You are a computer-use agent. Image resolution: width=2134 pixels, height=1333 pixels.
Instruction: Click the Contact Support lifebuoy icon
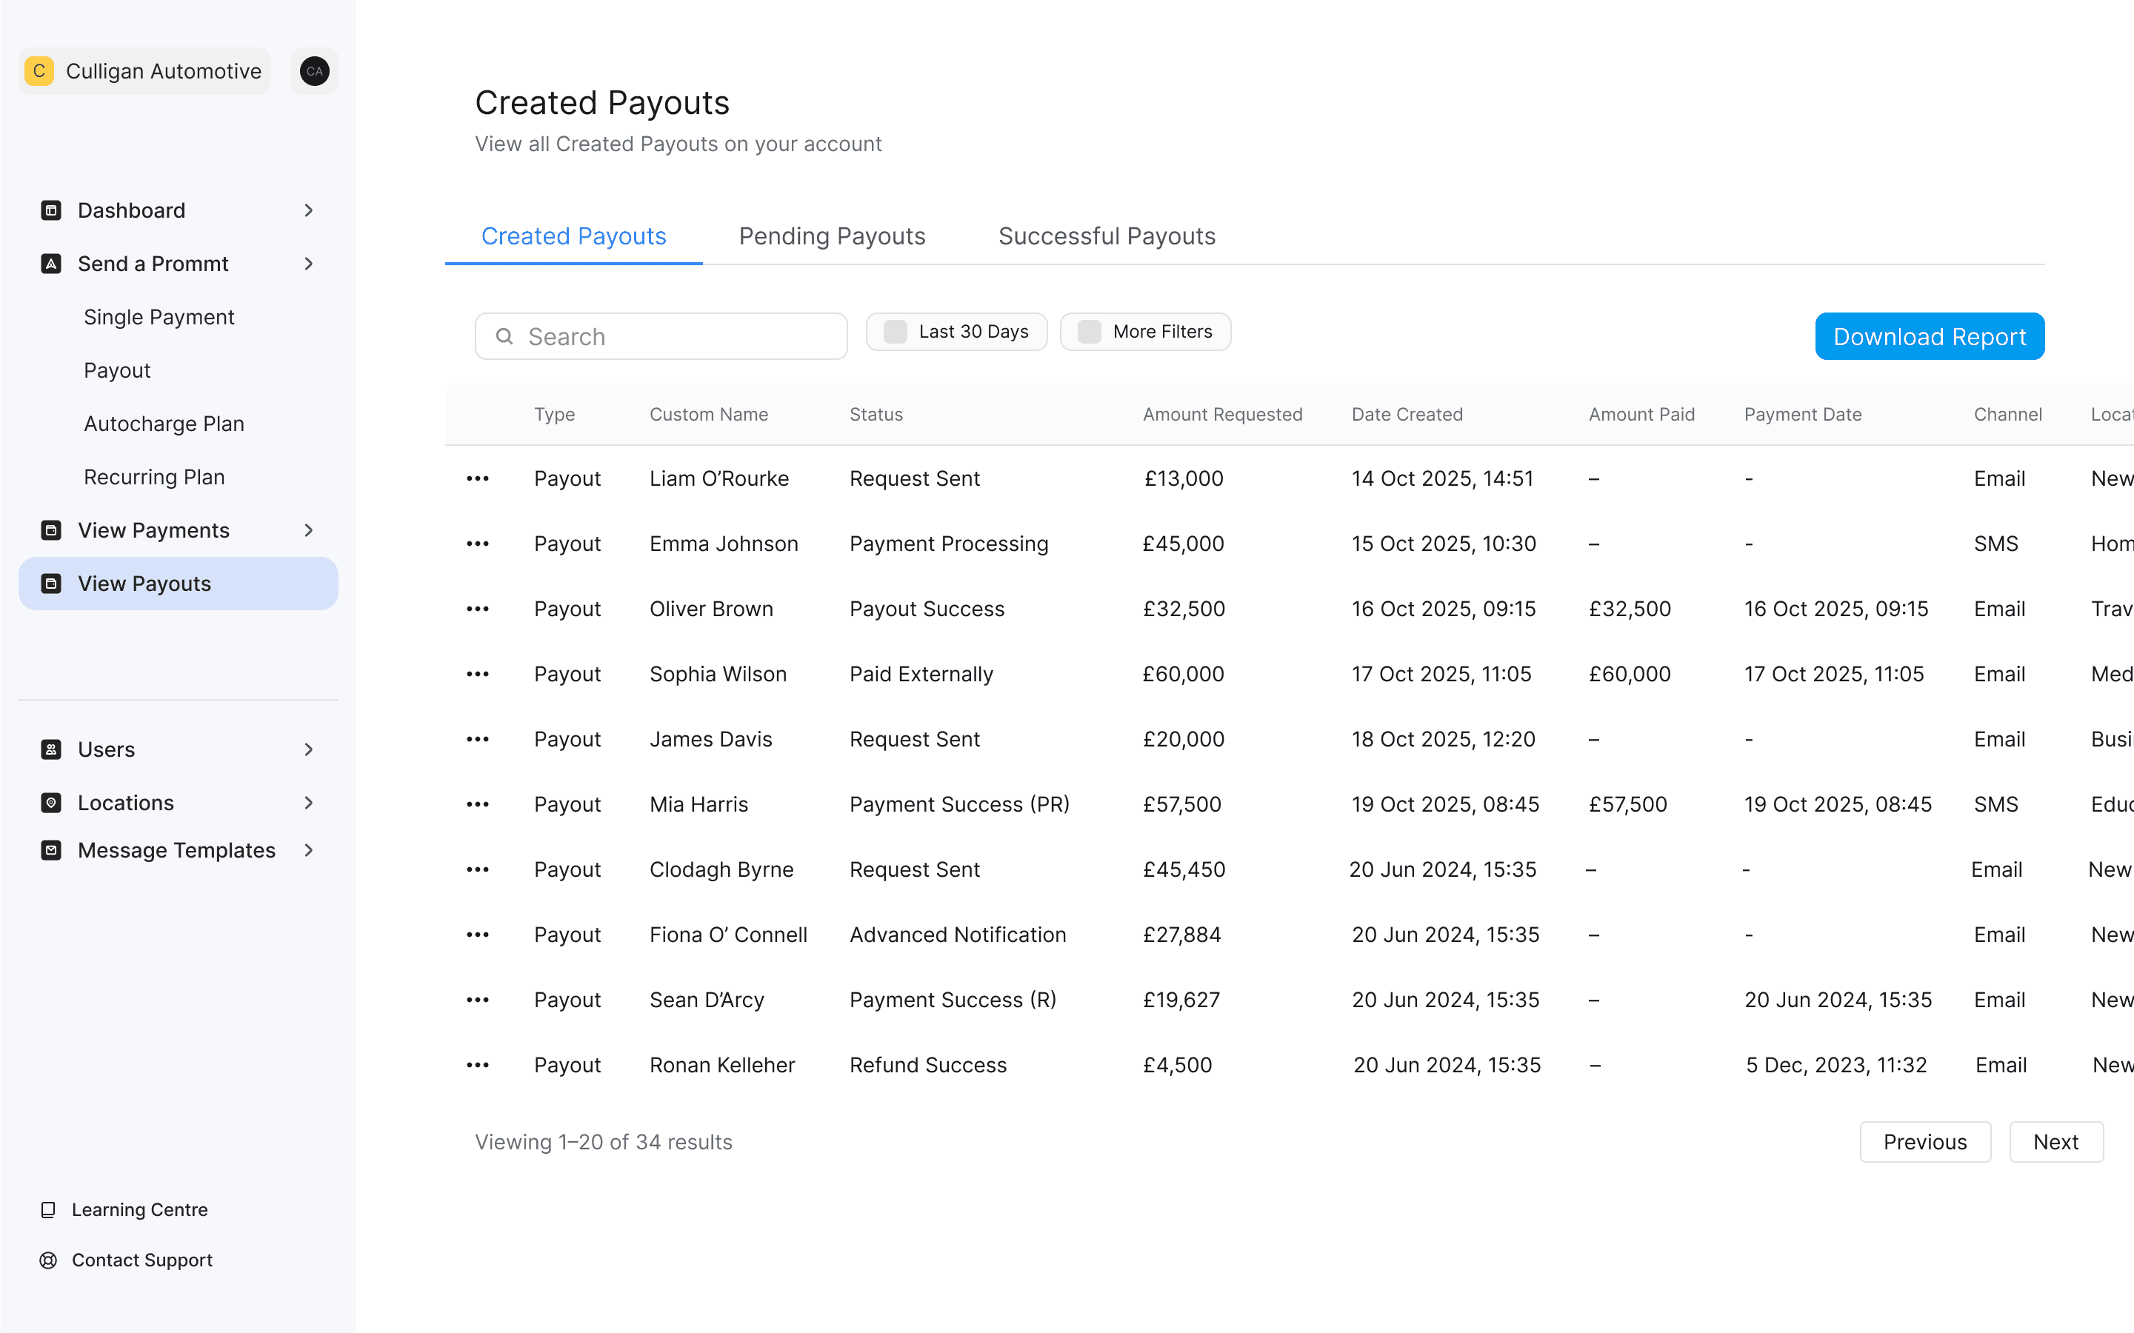pyautogui.click(x=48, y=1260)
